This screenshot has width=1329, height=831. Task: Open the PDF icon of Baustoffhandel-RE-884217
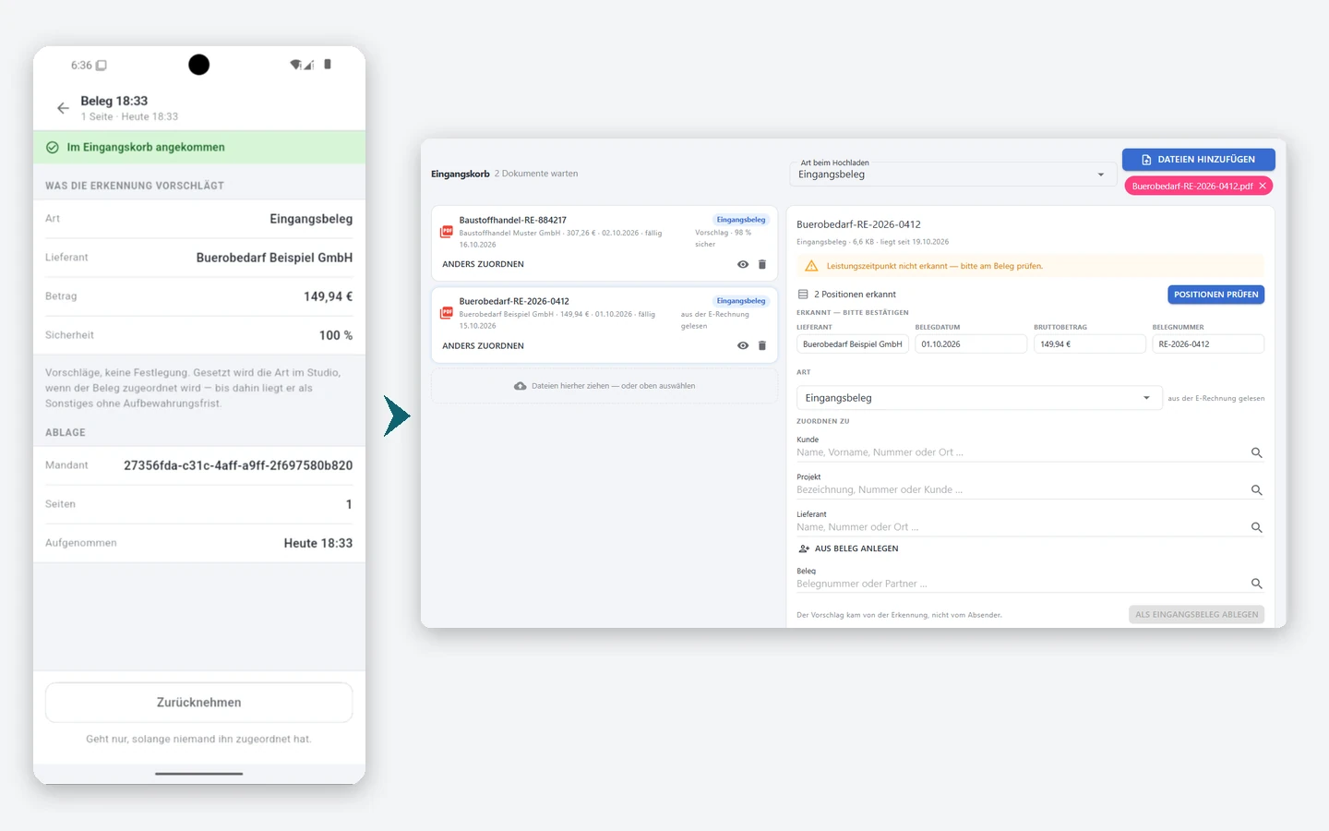(x=447, y=232)
